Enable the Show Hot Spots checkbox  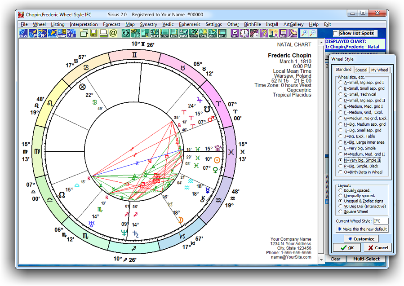(x=335, y=33)
